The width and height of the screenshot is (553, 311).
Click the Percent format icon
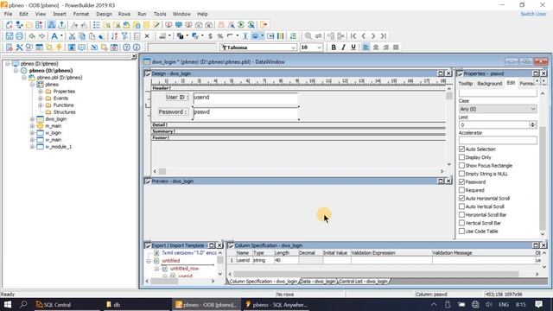click(x=220, y=36)
